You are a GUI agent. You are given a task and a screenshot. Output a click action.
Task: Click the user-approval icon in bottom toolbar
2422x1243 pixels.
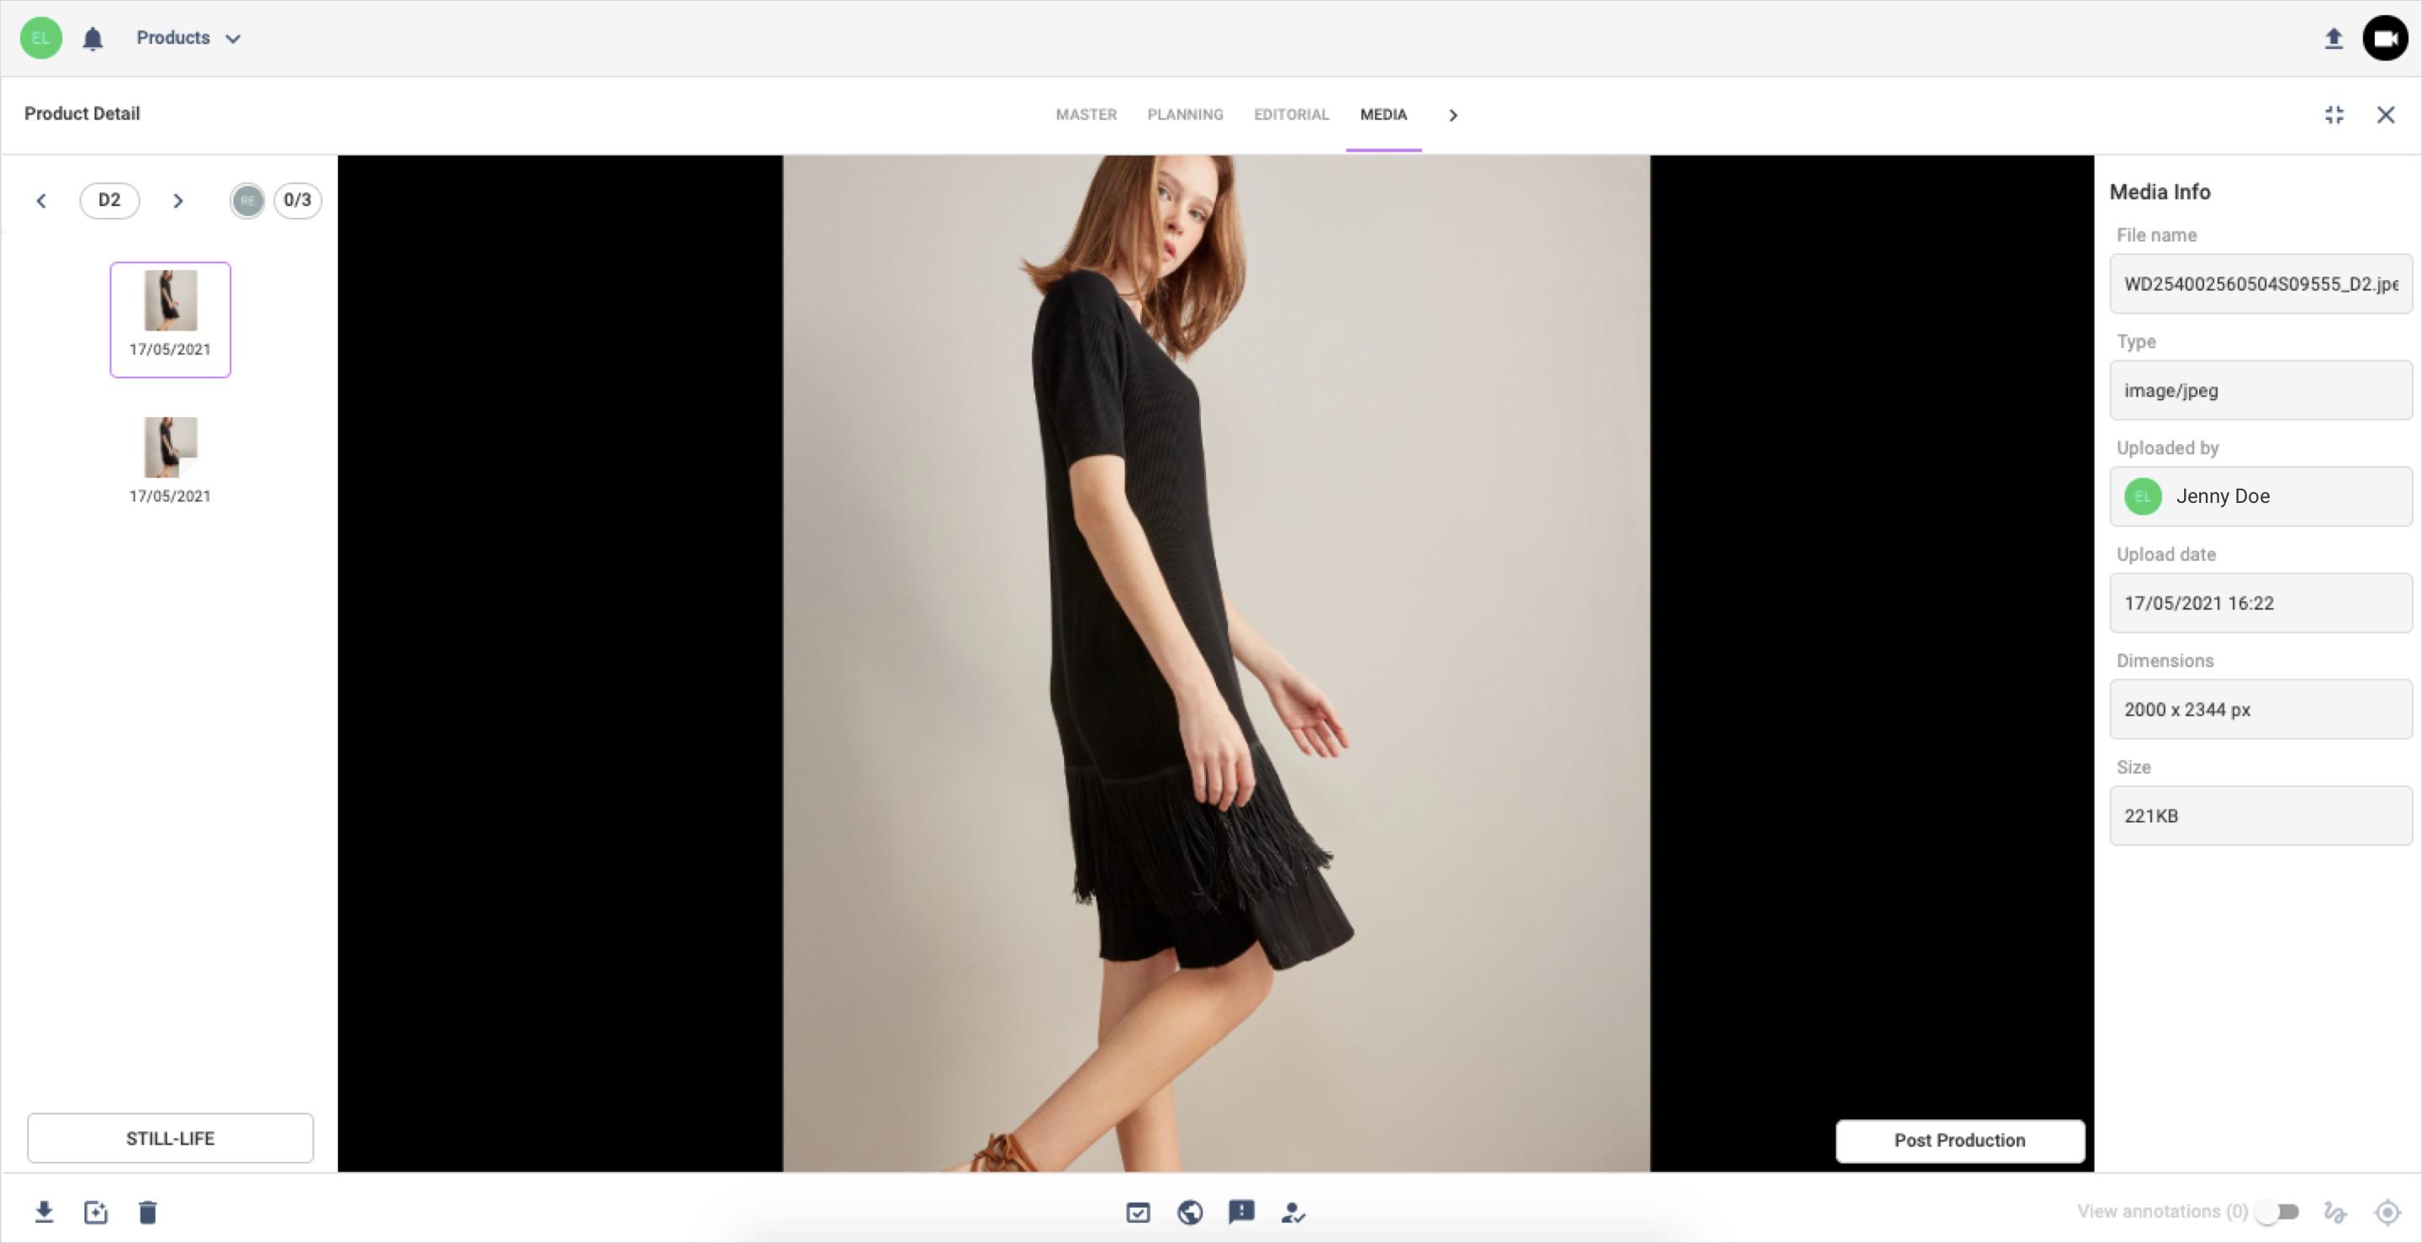point(1293,1213)
